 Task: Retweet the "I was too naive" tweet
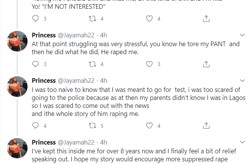pos(92,125)
